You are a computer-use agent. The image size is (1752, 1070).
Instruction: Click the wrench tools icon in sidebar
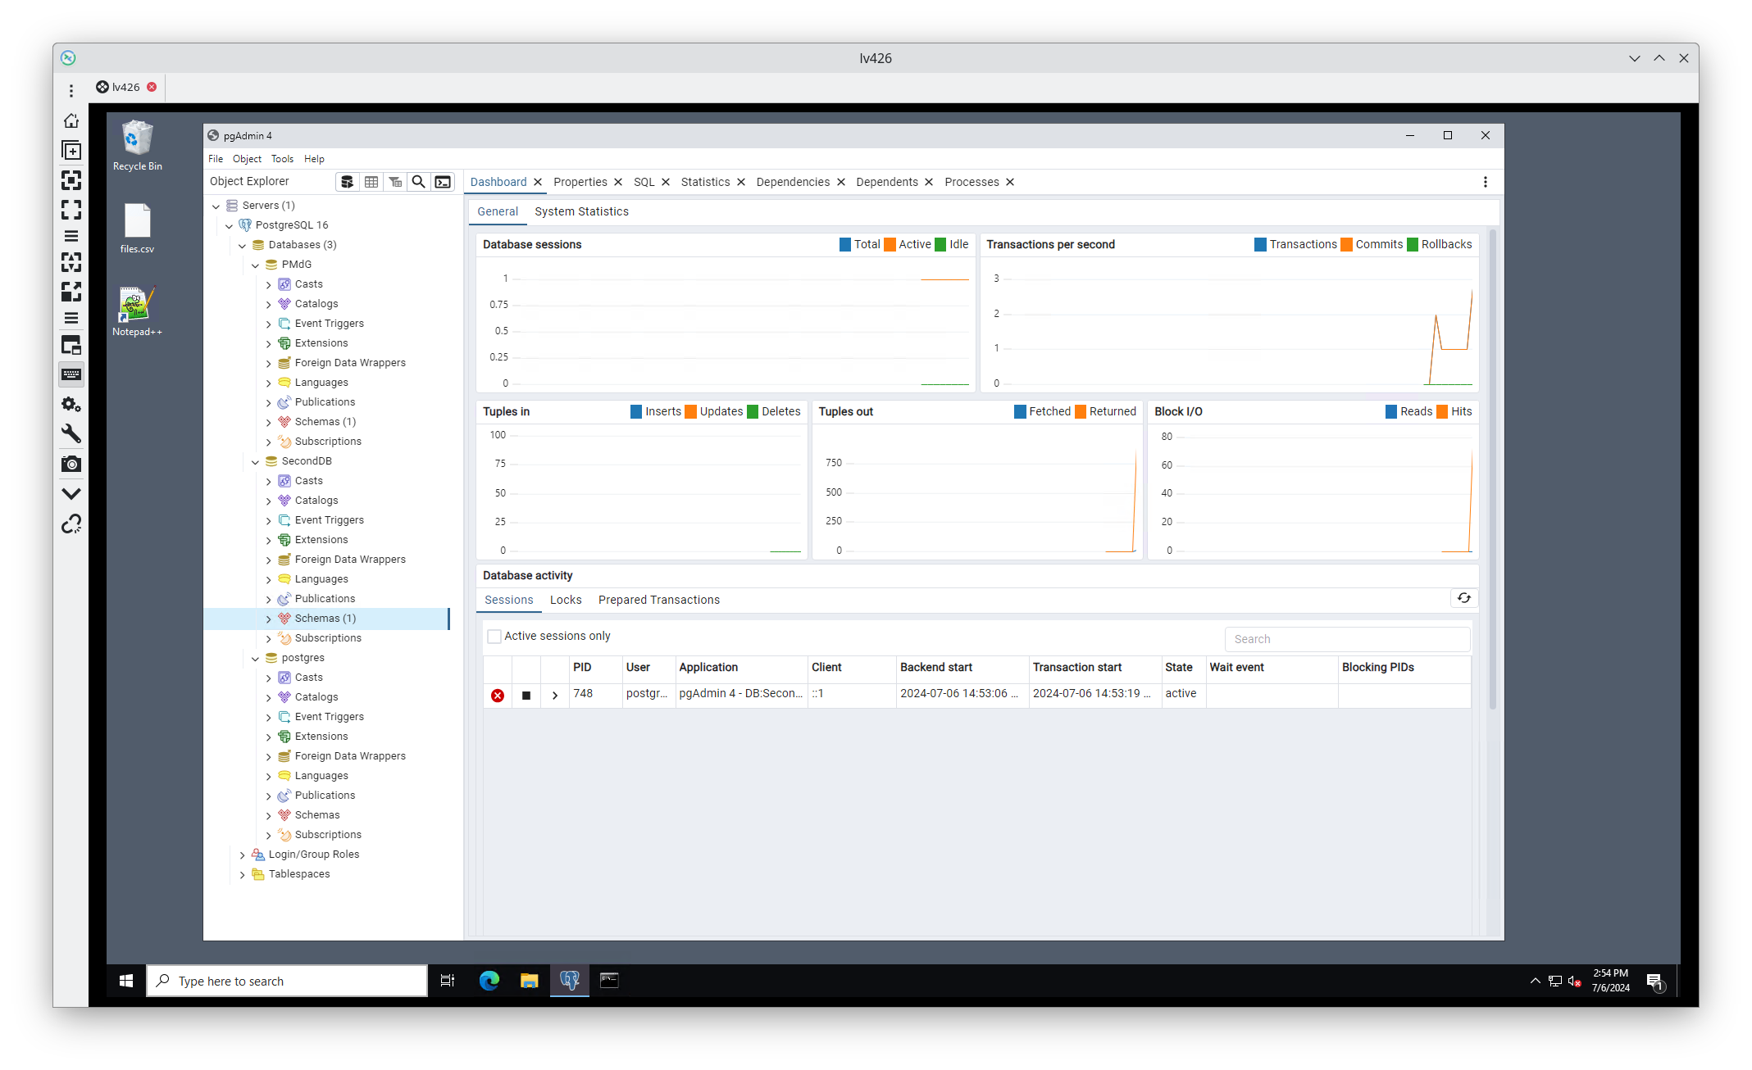pos(71,433)
